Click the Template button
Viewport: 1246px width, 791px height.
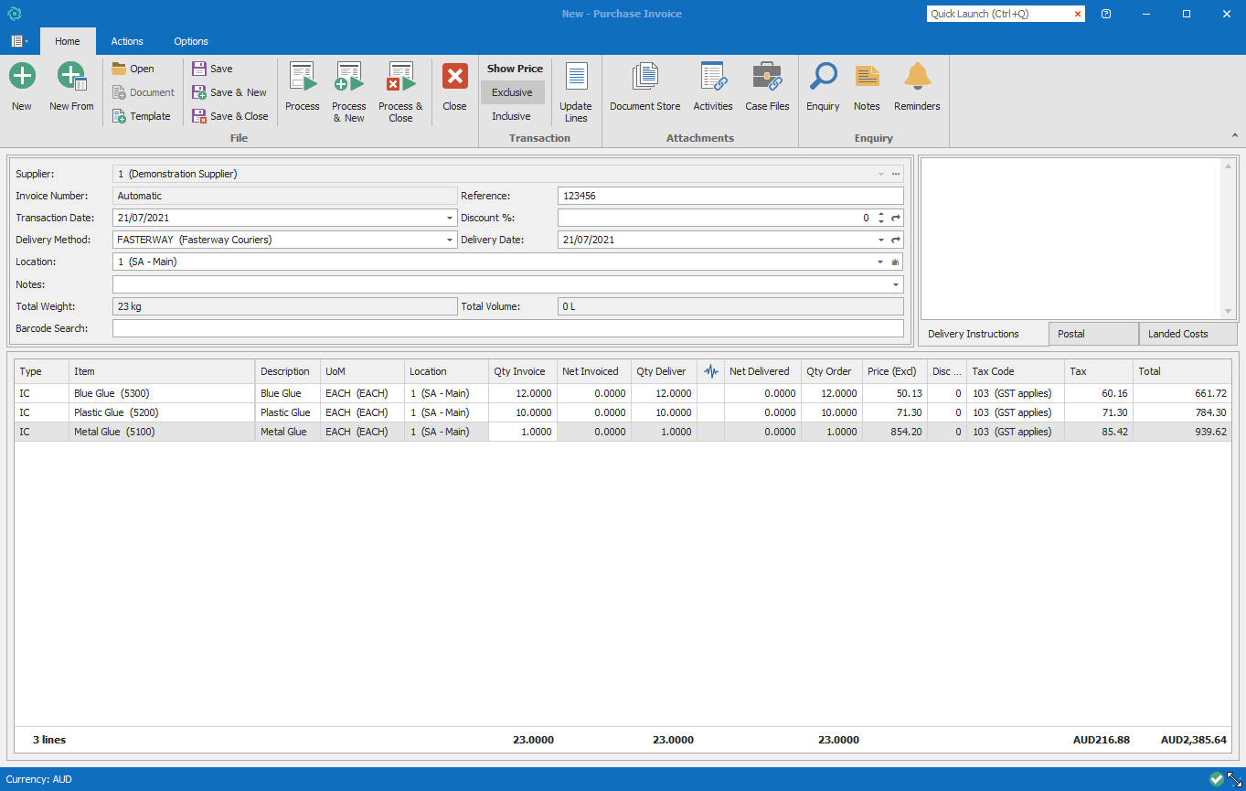[x=142, y=116]
